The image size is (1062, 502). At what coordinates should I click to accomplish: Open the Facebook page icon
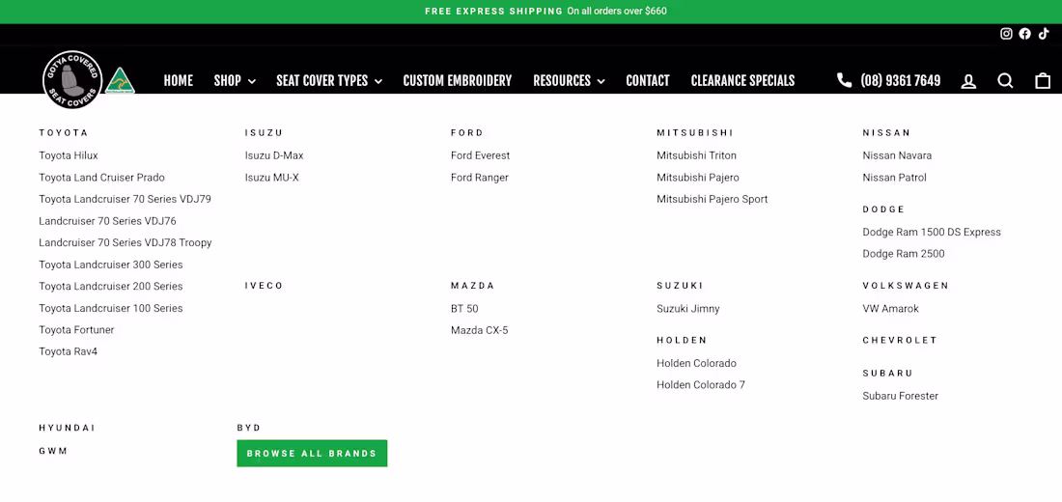[1024, 34]
